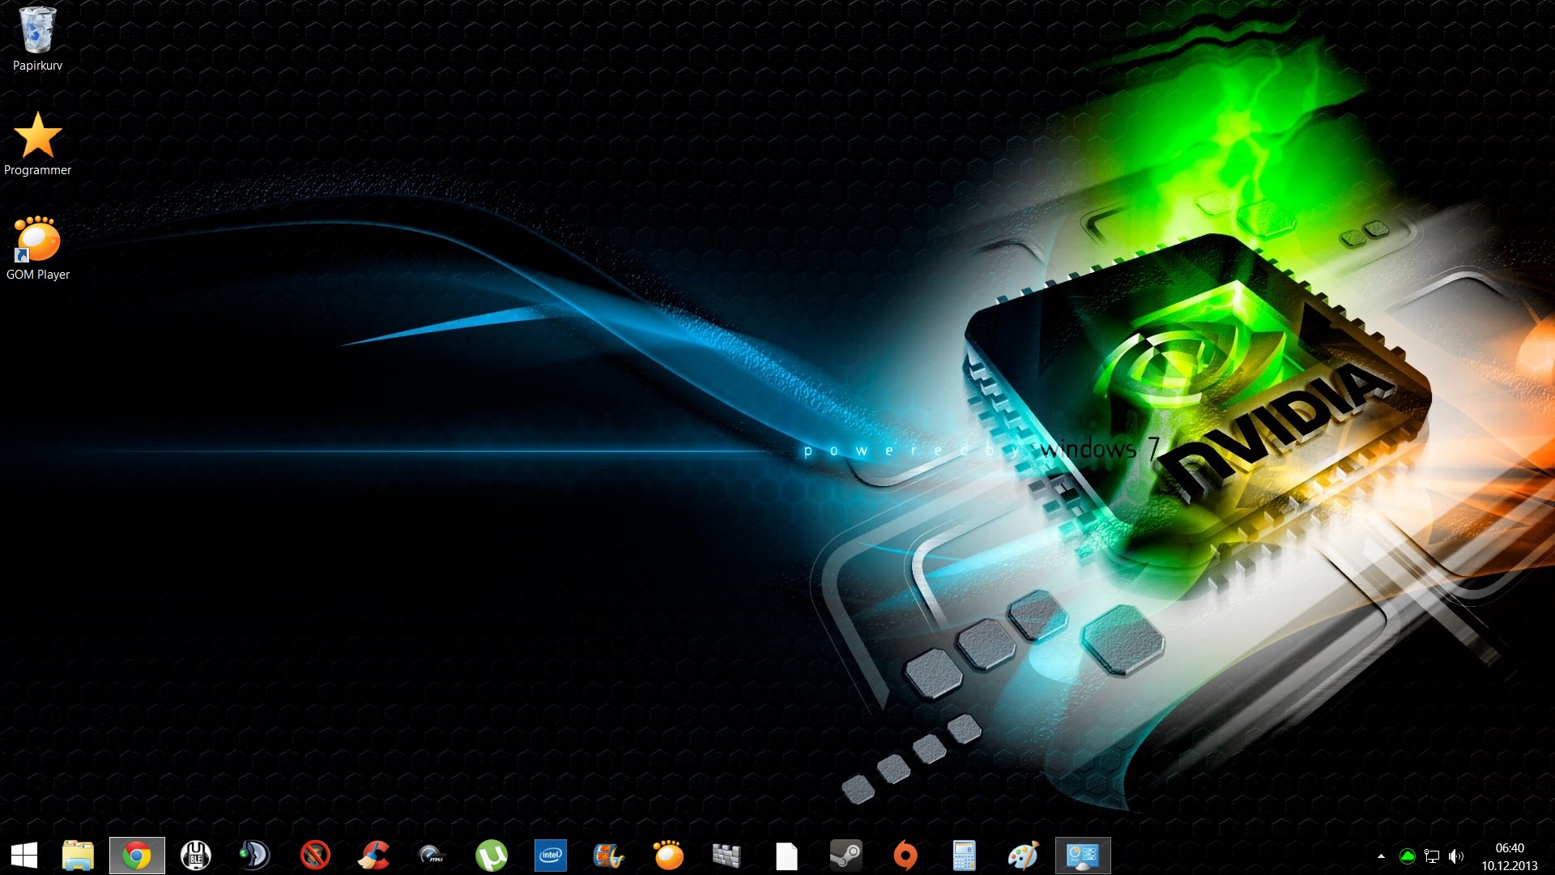Open the Windows Start button

point(24,856)
